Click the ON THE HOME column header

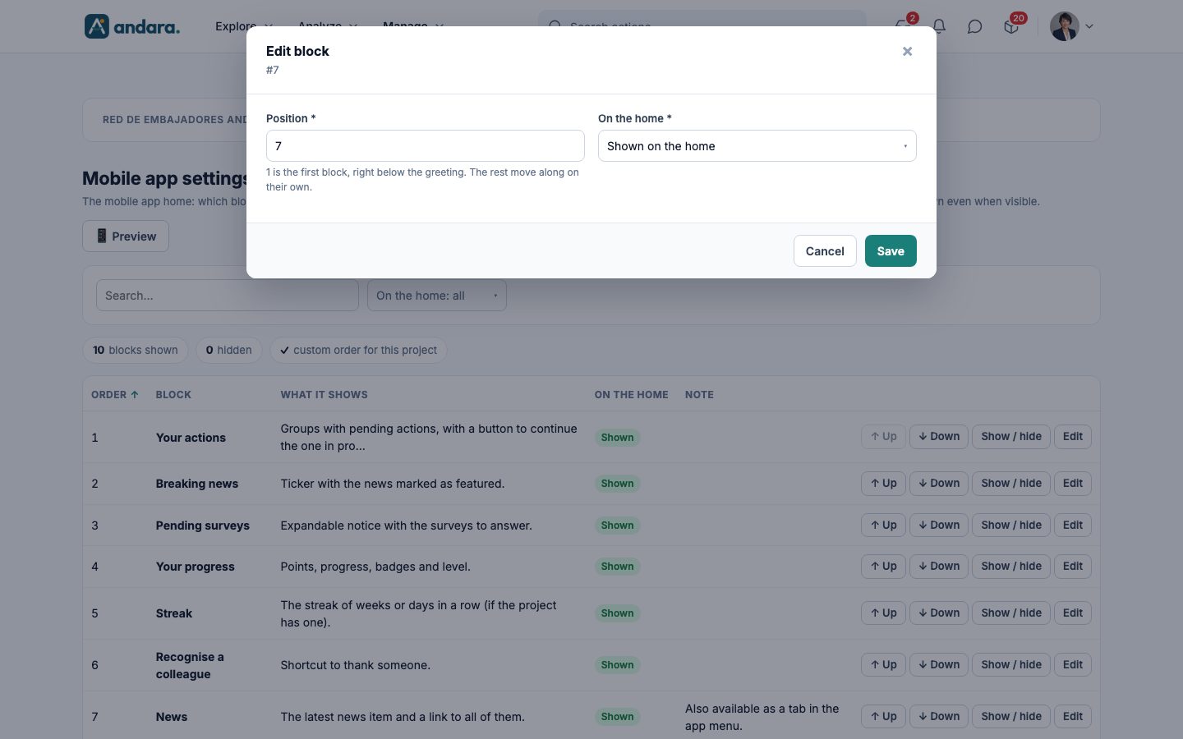point(632,395)
